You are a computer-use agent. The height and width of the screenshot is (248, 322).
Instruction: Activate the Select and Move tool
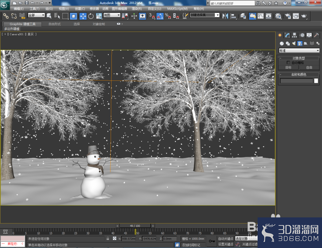pyautogui.click(x=83, y=16)
